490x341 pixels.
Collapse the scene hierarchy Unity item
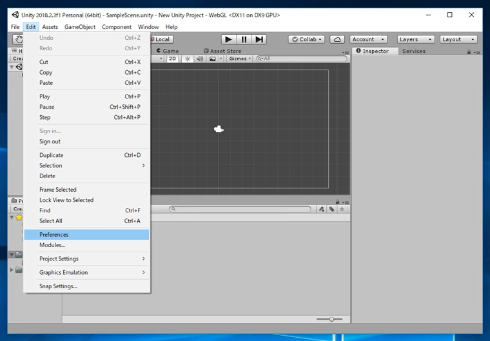12,67
